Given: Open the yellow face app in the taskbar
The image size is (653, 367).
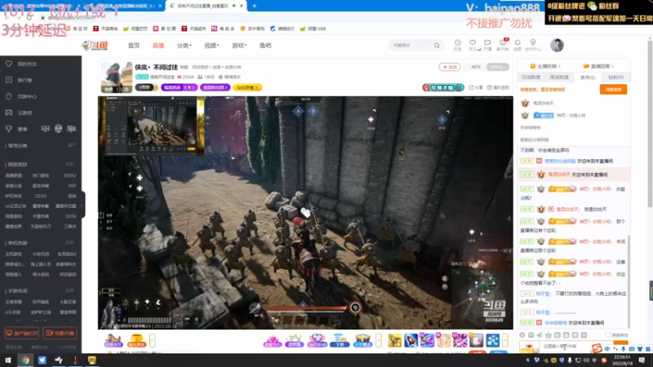Looking at the screenshot, I should [92, 360].
